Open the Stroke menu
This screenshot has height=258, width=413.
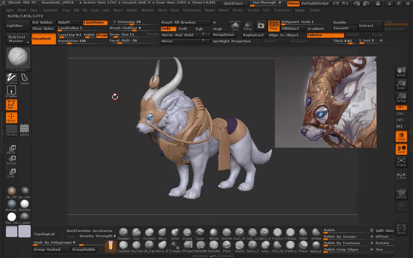click(237, 10)
